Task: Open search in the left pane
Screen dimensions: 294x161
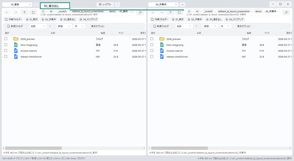Action: click(x=140, y=12)
